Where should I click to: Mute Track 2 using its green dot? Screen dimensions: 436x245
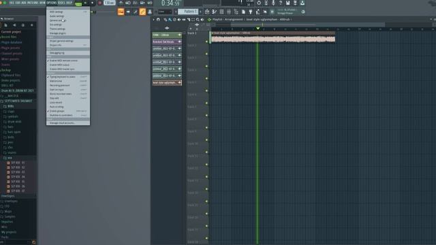(206, 54)
